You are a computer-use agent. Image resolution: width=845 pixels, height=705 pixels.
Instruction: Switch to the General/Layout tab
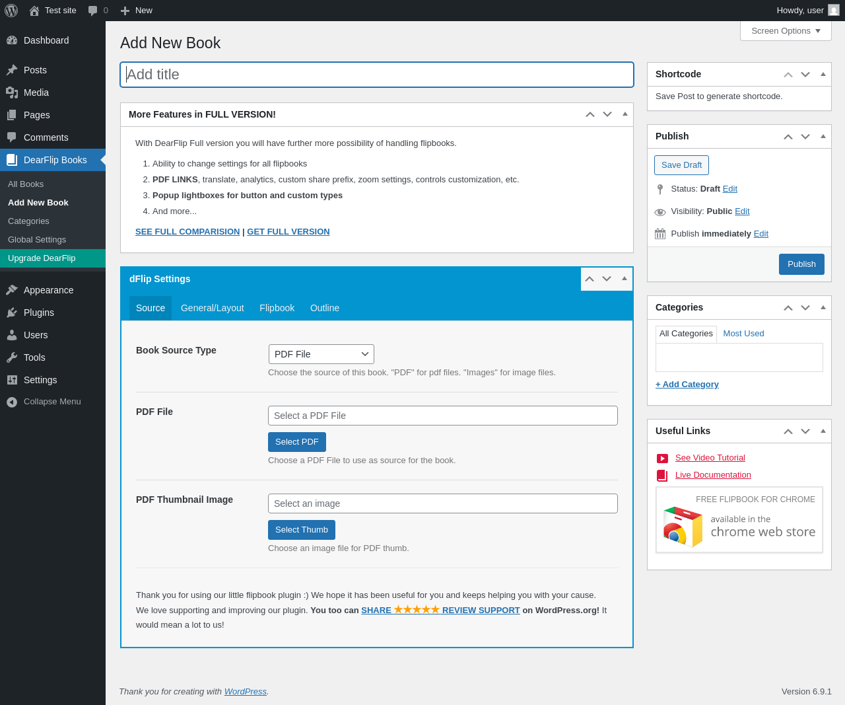tap(213, 308)
